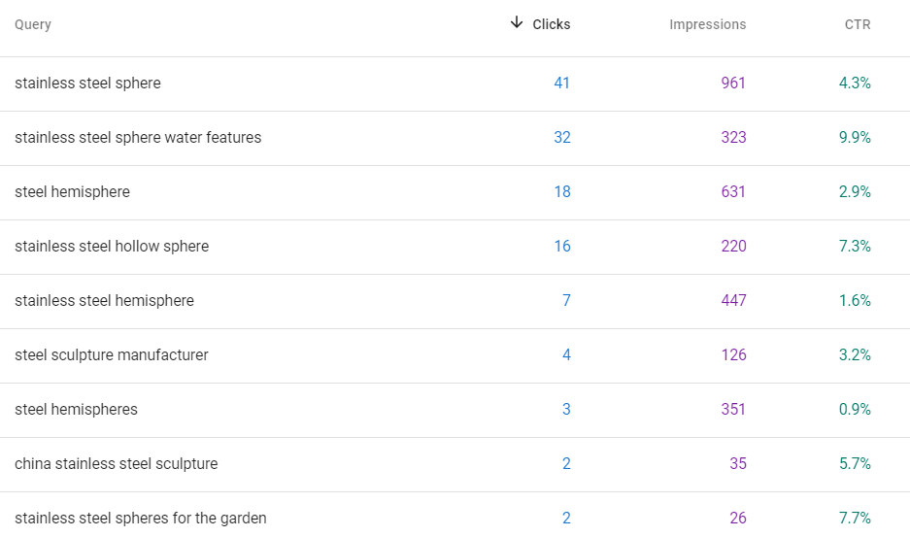
Task: Open the 'steel hemisphere' query
Action: [72, 192]
